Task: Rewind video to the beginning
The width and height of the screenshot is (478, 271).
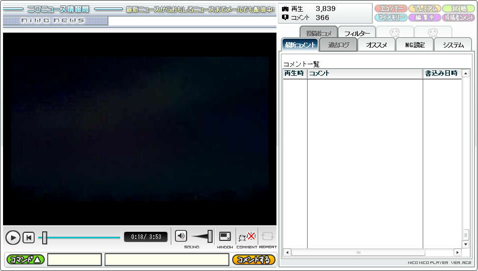Action: click(29, 237)
